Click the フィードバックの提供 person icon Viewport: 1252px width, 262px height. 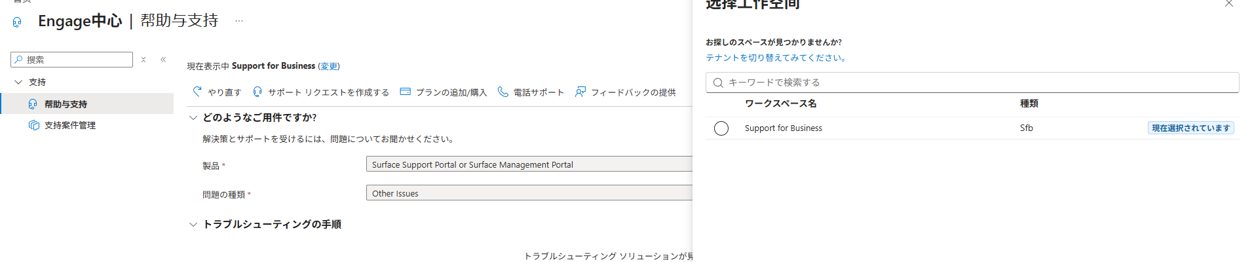click(580, 92)
